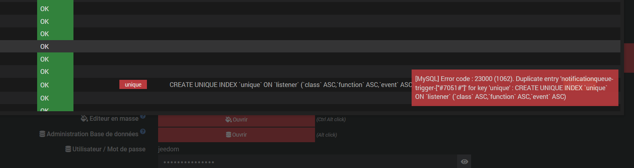
Task: Click the dark red bar at right edge
Action: [629, 58]
